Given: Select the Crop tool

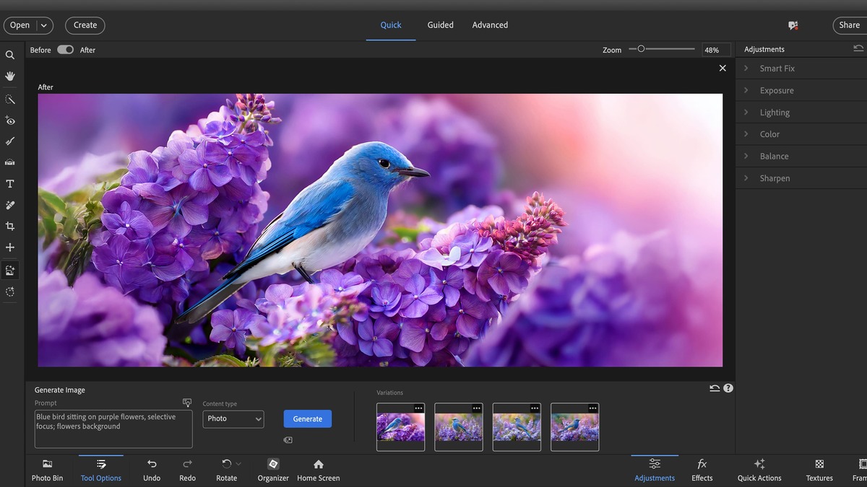Looking at the screenshot, I should (10, 226).
